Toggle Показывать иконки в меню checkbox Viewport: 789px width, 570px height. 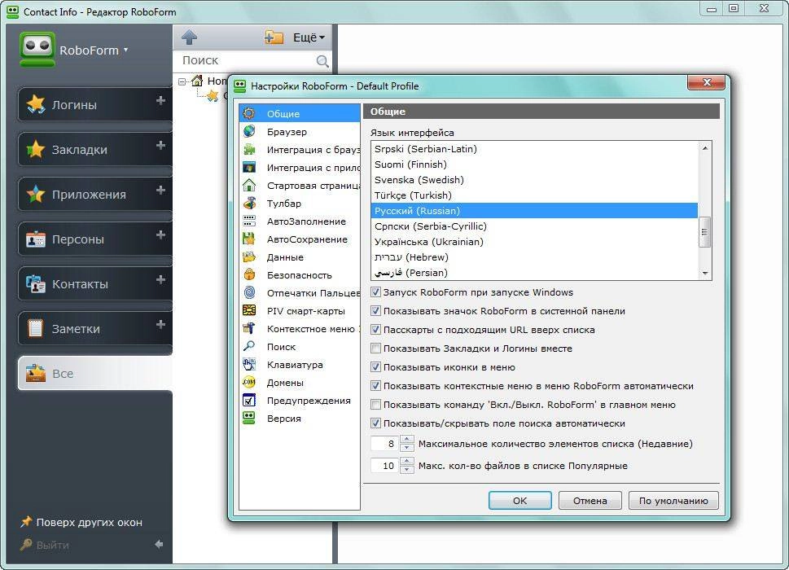pos(375,366)
